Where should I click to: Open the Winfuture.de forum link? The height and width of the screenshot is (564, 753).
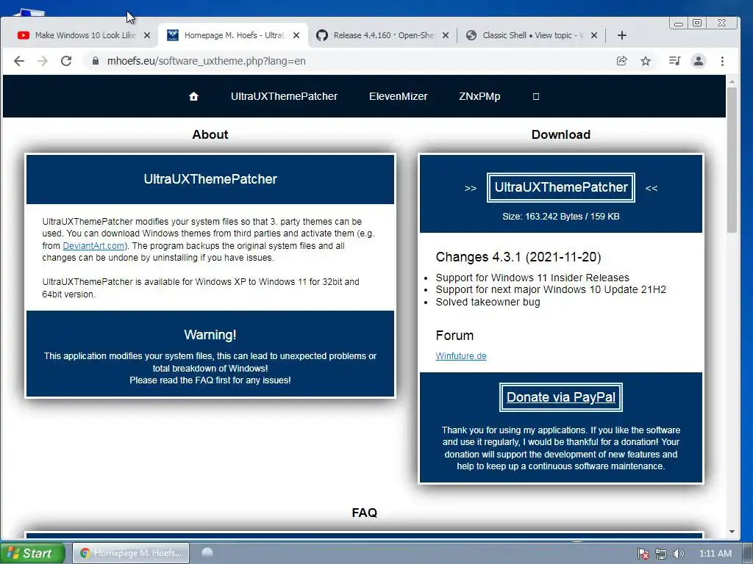pyautogui.click(x=461, y=356)
